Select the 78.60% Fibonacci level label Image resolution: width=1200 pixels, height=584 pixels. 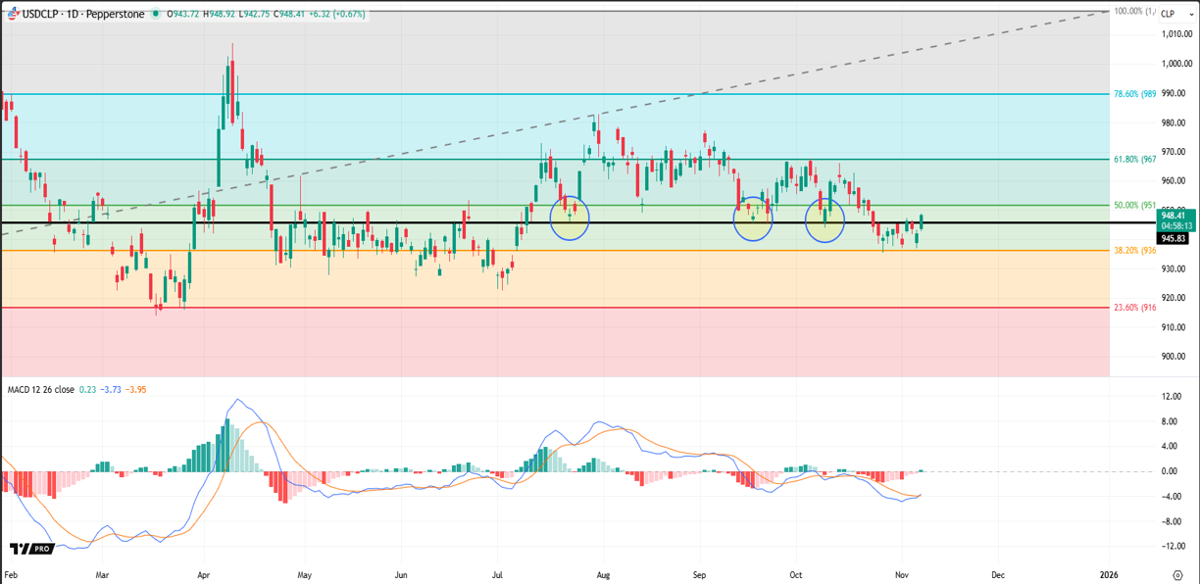pyautogui.click(x=1135, y=95)
